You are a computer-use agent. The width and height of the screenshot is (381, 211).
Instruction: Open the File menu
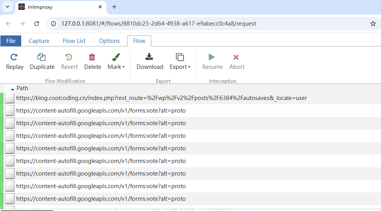11,41
